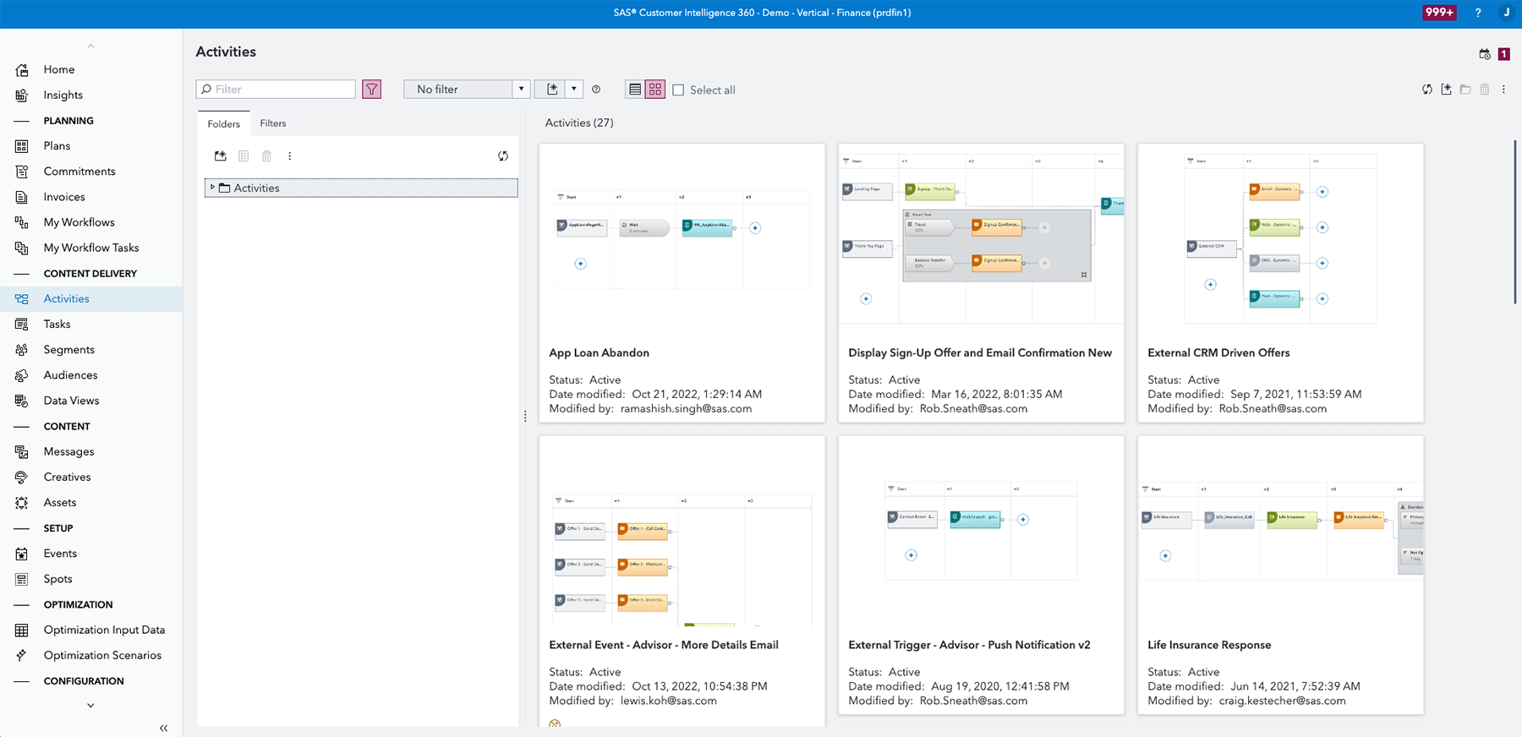Click the 999+ notifications badge
The width and height of the screenshot is (1522, 737).
tap(1439, 13)
